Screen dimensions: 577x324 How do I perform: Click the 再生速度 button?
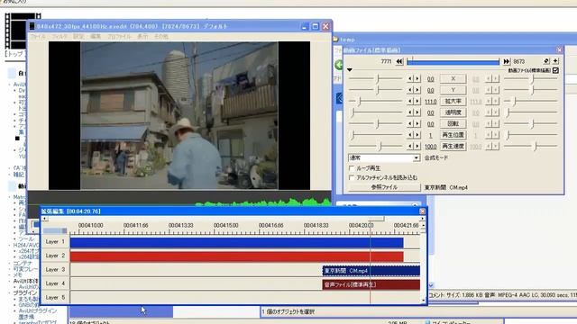(x=453, y=146)
